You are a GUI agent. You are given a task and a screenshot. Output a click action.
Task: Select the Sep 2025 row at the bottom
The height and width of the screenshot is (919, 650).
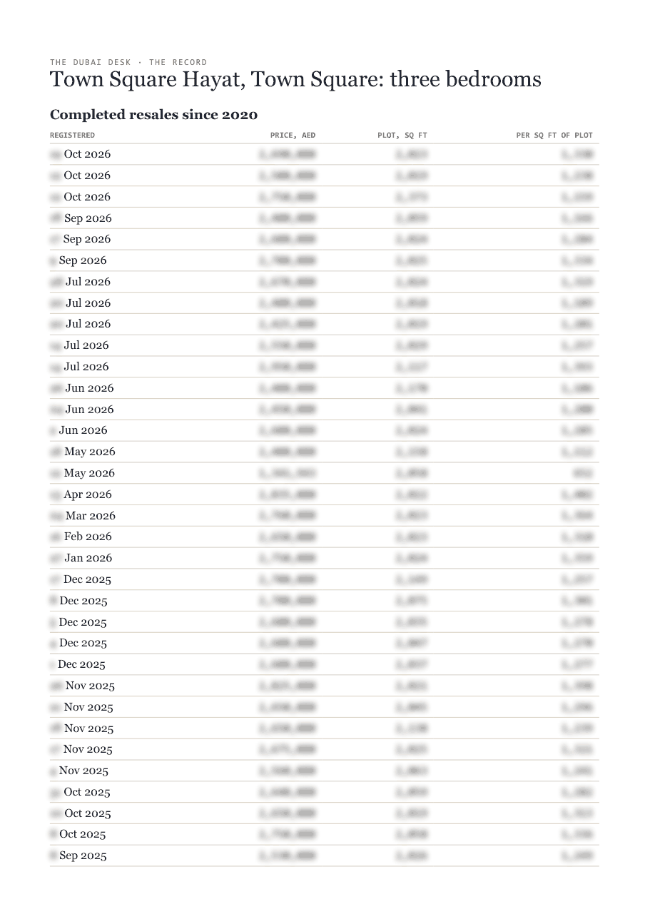(x=325, y=855)
